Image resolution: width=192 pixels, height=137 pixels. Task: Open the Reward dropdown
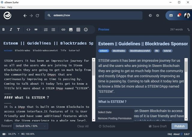click(31, 126)
